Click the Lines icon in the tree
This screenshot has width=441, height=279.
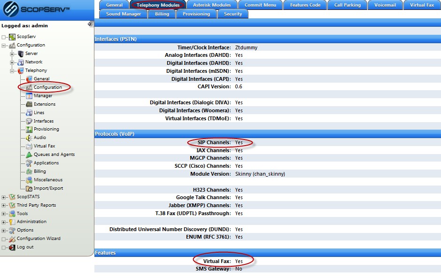pyautogui.click(x=29, y=113)
